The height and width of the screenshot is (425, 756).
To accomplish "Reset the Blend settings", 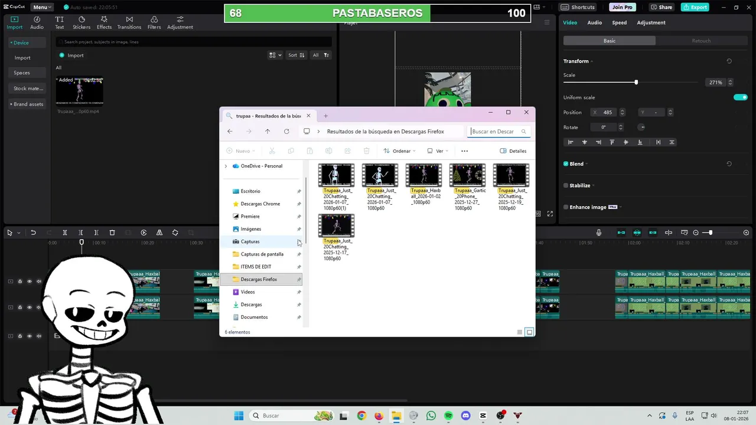I will [729, 164].
